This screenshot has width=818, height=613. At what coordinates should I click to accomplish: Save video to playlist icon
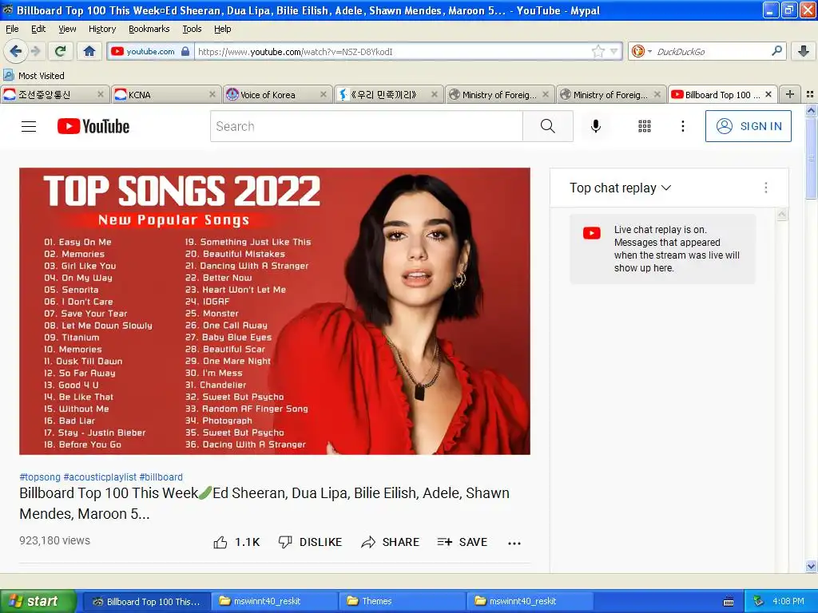[x=444, y=542]
